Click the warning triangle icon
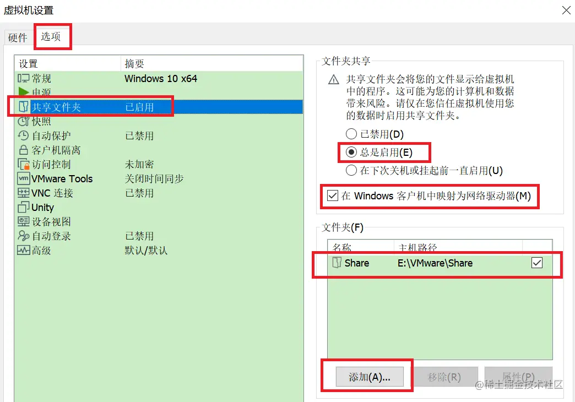The height and width of the screenshot is (402, 575). [333, 80]
